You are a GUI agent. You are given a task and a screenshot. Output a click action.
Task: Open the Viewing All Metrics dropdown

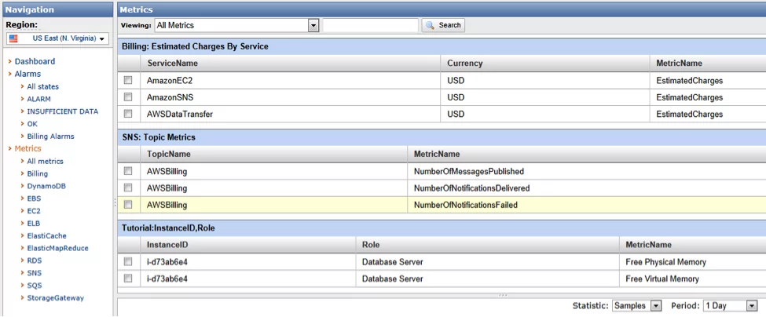(236, 25)
